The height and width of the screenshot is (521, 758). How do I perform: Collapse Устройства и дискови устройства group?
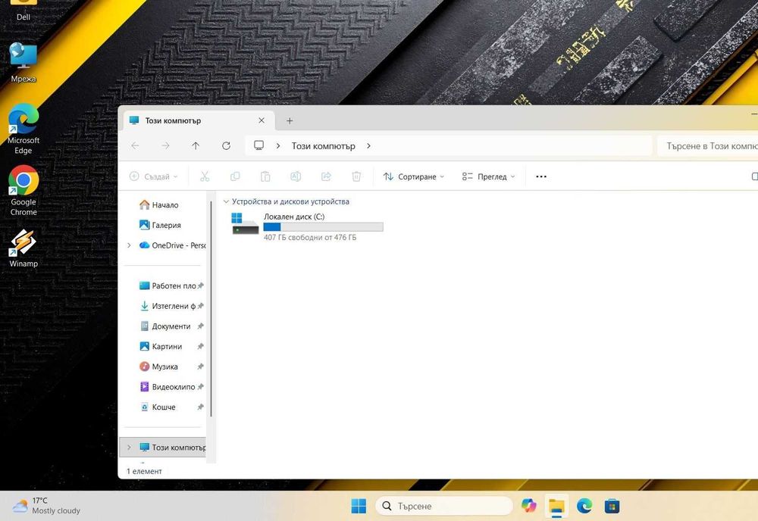point(226,202)
